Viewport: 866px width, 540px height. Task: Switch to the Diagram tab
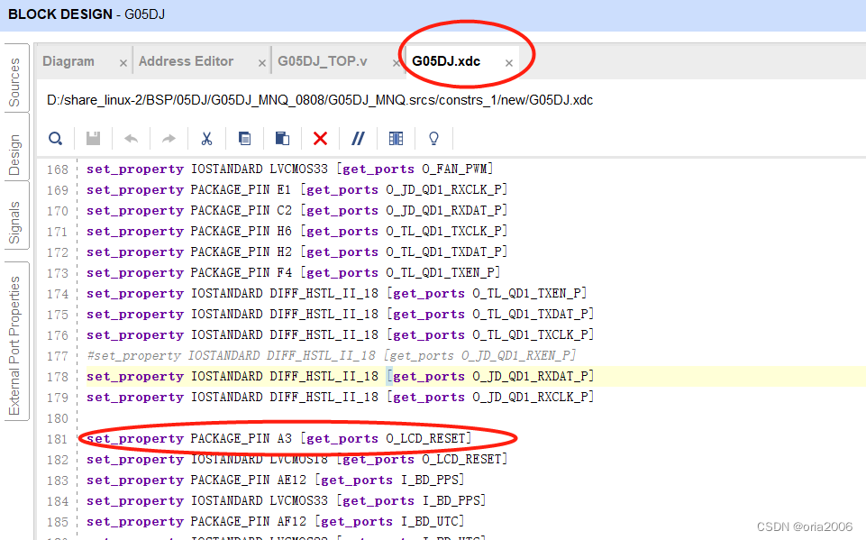[69, 60]
